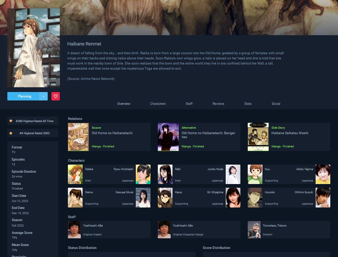
Task: Open the #280 Highest Rated All Time ranking
Action: (33, 121)
